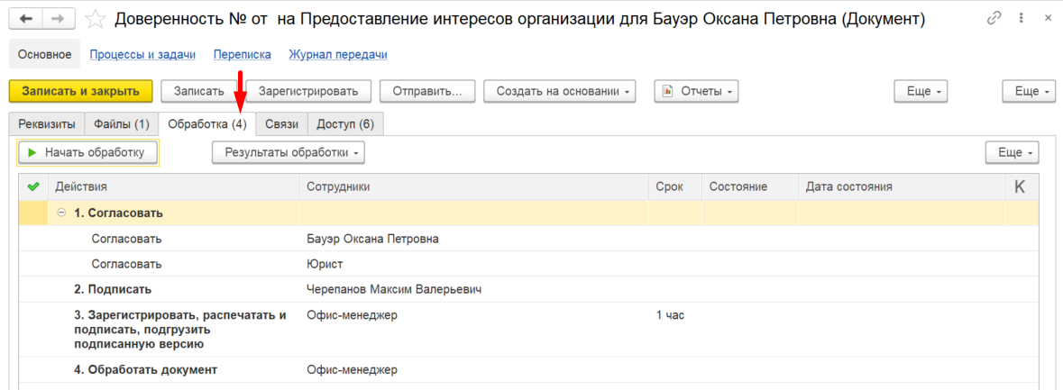Select 3. Зарегистрировать, распечатать и подписать row
The image size is (1063, 390).
click(528, 330)
